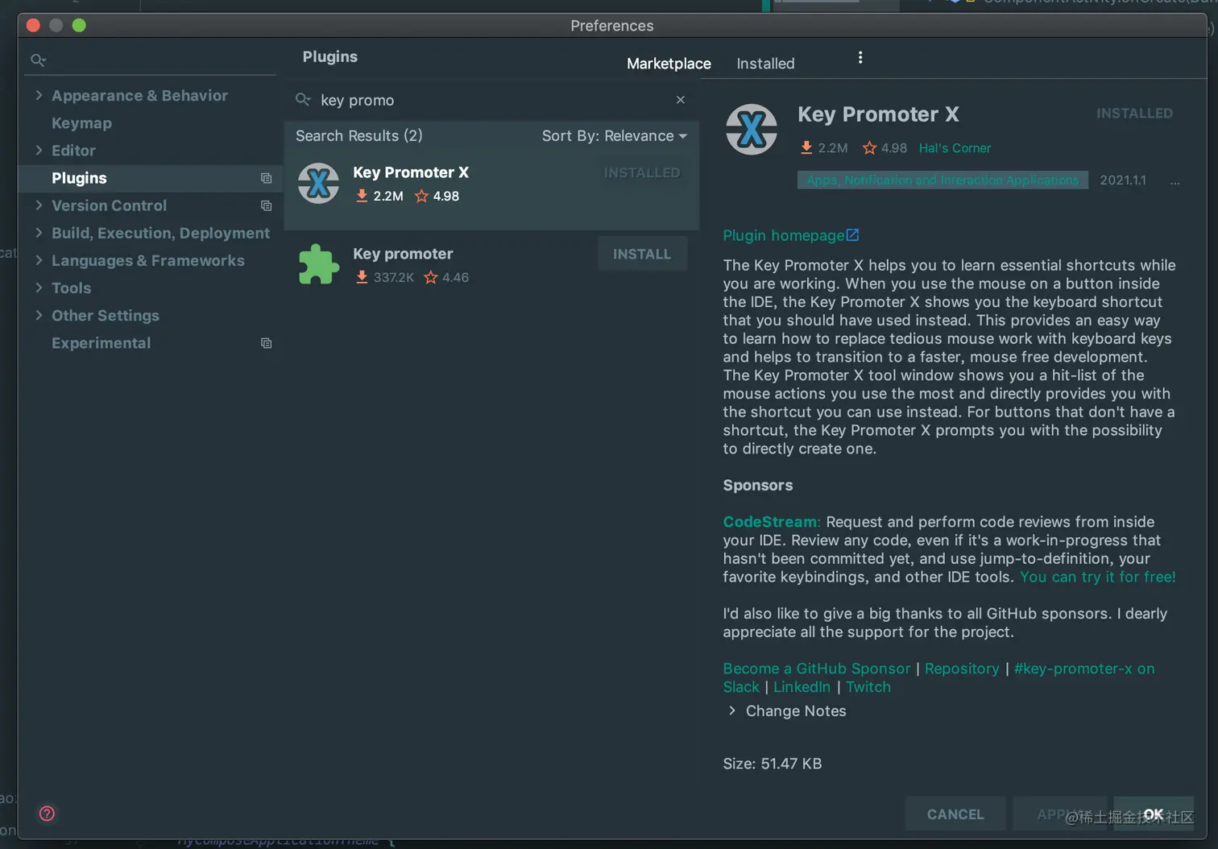Expand Version Control settings
This screenshot has width=1218, height=849.
[x=39, y=205]
